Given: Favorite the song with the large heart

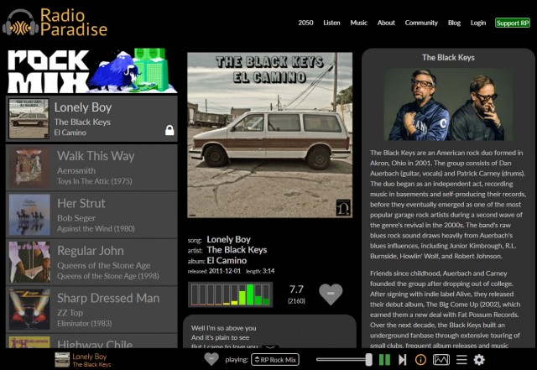Looking at the screenshot, I should coord(331,294).
